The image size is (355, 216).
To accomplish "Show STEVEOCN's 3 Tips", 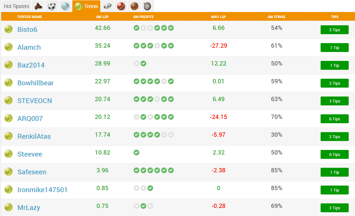I will (x=334, y=101).
